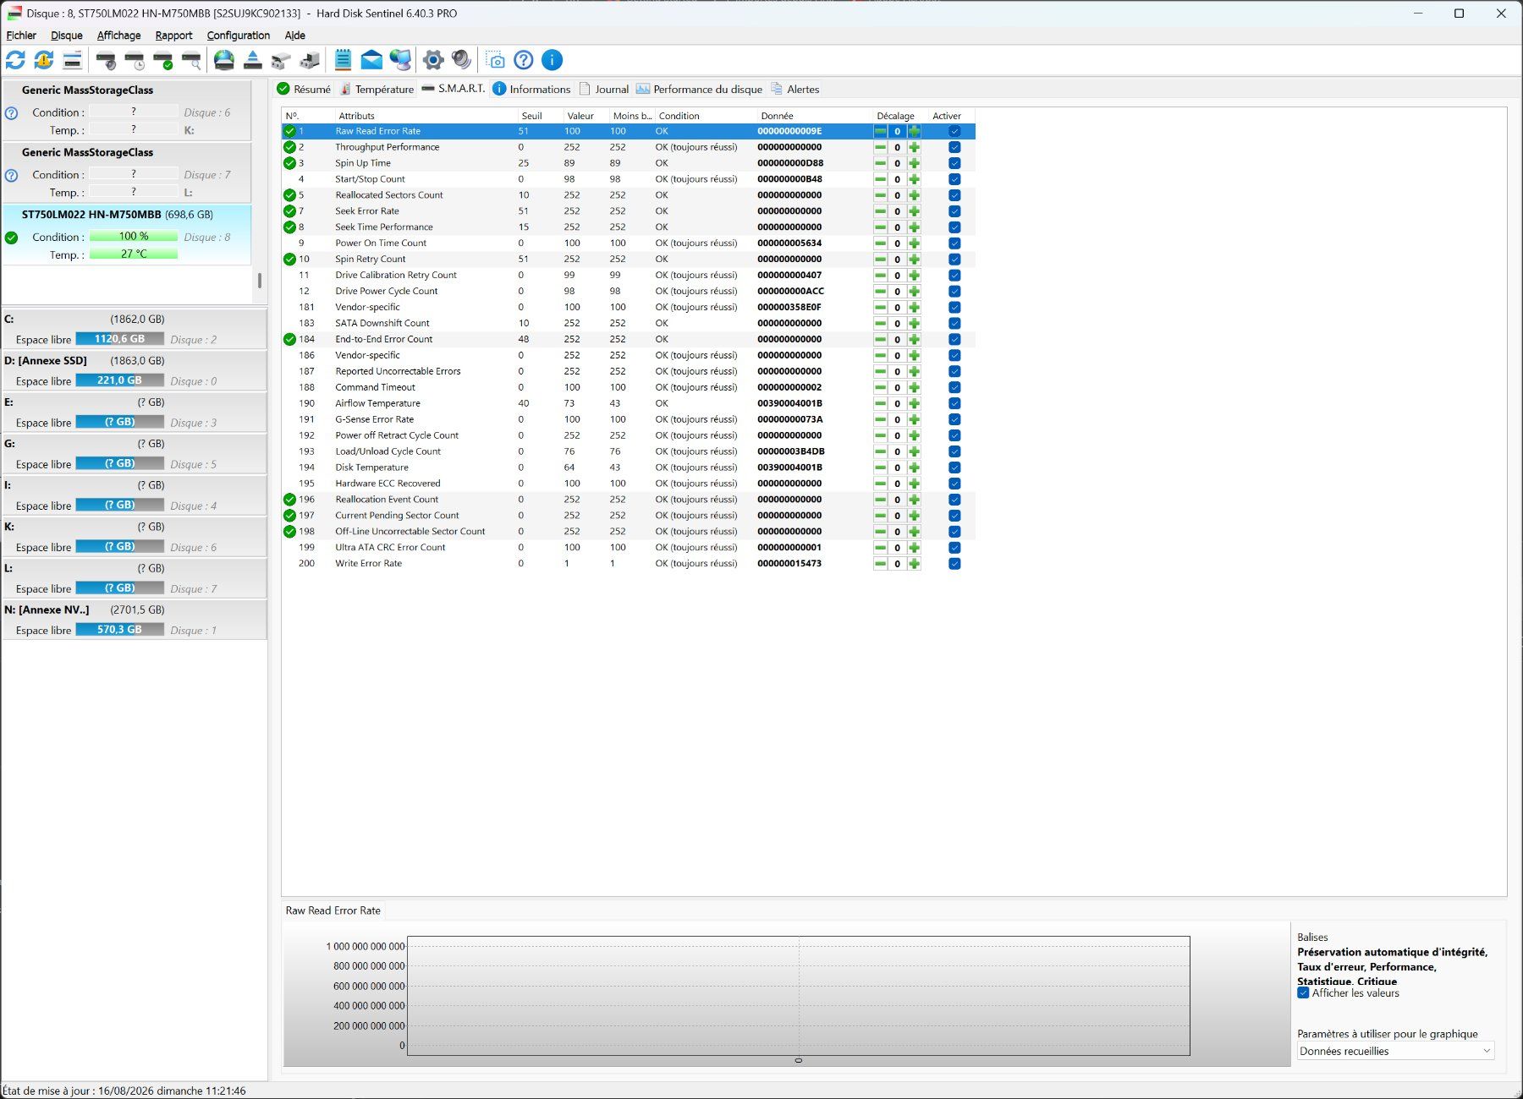Click the green plus on Seek Error Rate row
1523x1099 pixels.
coord(914,211)
